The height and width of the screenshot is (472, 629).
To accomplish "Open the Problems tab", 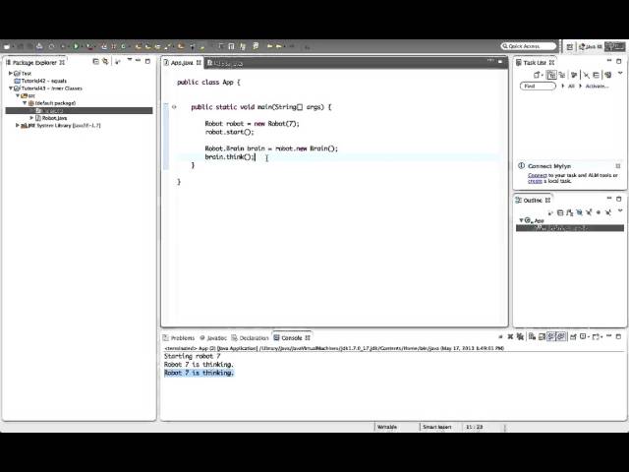I will 179,338.
